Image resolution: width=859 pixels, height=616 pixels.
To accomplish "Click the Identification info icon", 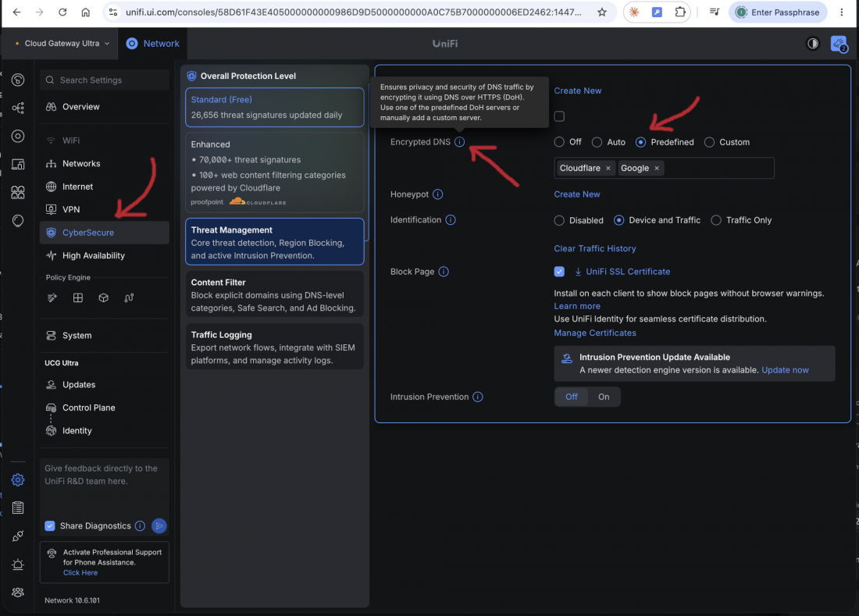I will click(451, 219).
